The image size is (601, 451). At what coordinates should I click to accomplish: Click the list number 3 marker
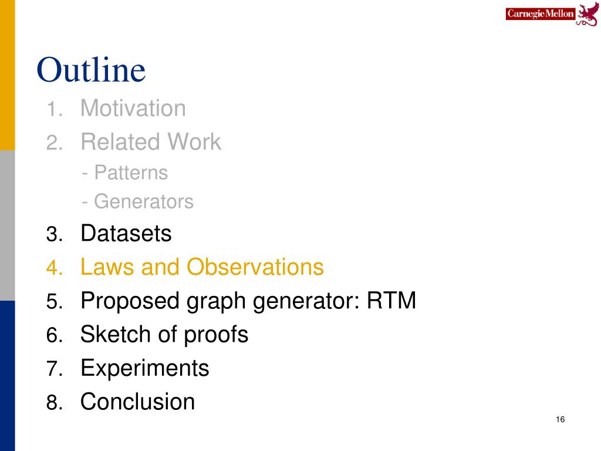point(55,234)
